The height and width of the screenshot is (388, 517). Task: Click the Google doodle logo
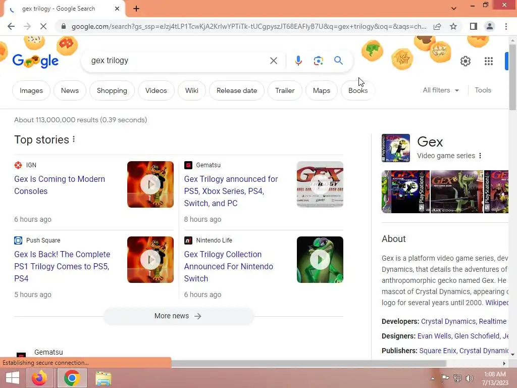click(x=35, y=61)
